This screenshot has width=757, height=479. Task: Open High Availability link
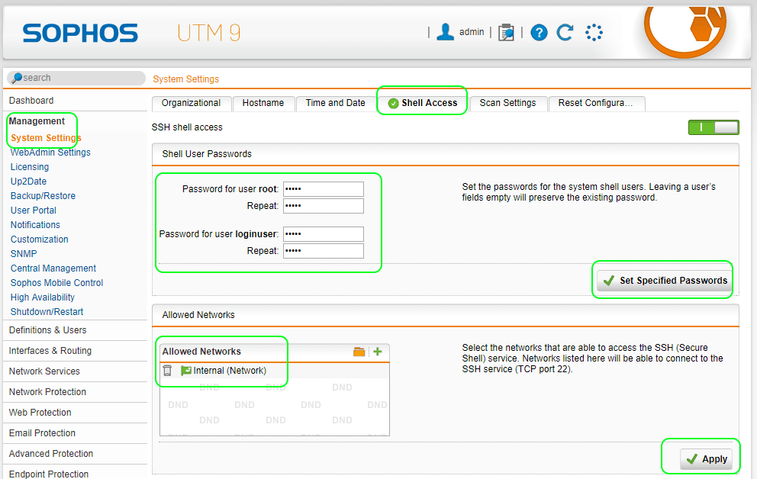43,297
